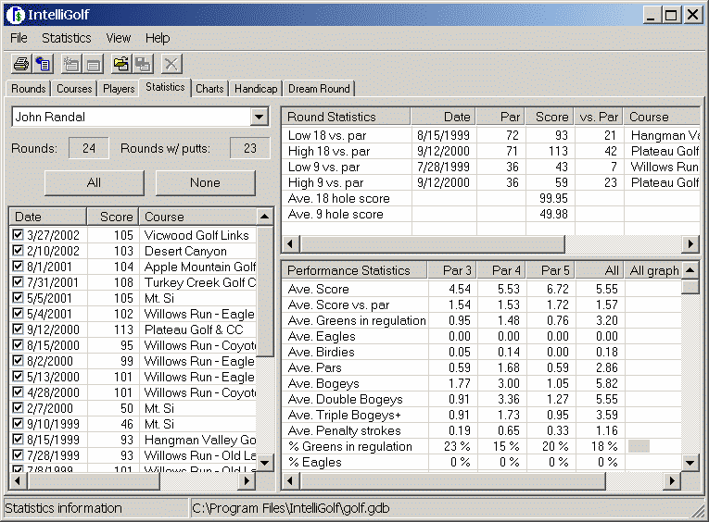Sort rounds list by Score column header

click(113, 217)
